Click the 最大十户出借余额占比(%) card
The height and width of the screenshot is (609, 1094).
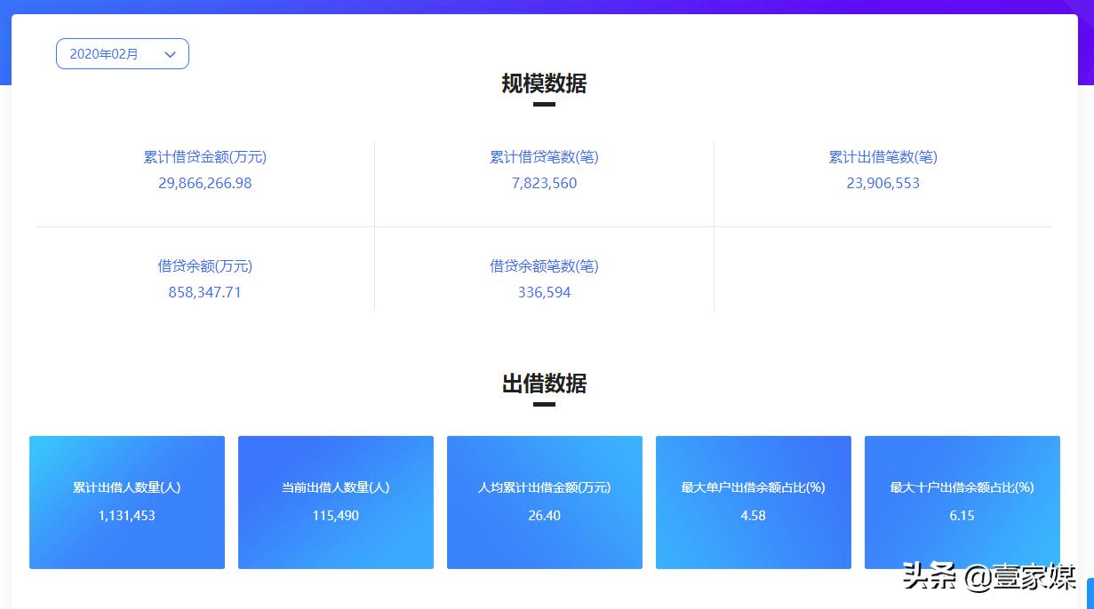[x=962, y=502]
